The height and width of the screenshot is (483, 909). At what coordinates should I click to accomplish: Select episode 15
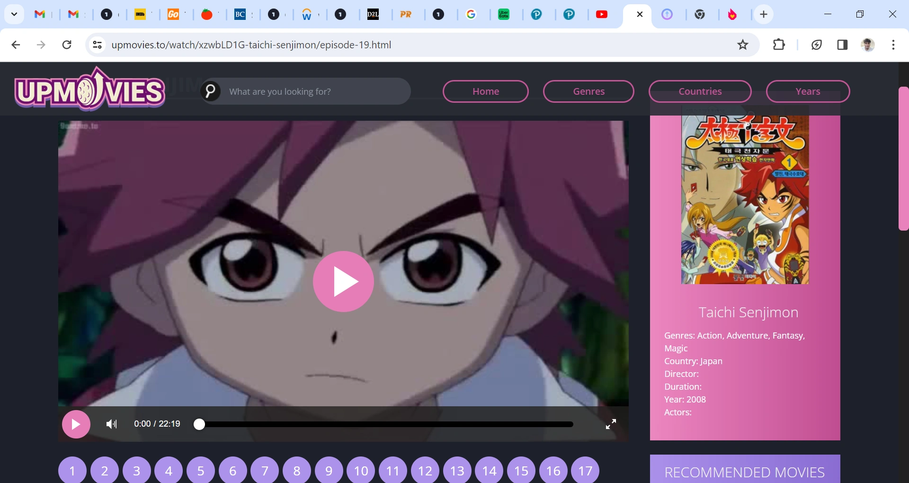point(521,471)
